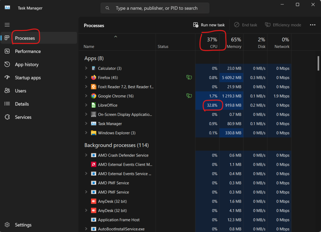
Task: Sort by the Name column header
Action: click(117, 42)
